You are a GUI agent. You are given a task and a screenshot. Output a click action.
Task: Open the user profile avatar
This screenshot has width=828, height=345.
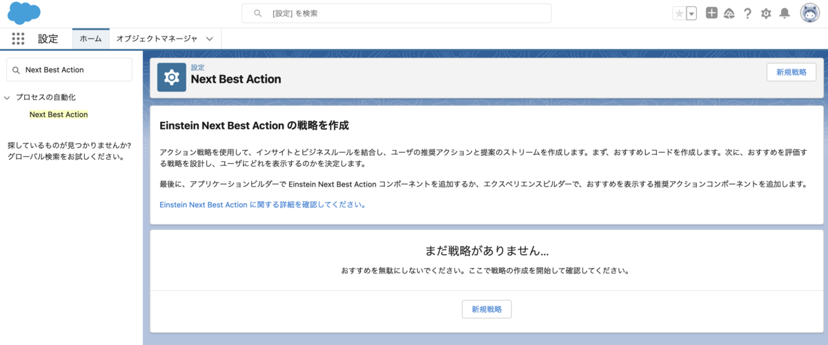coord(809,13)
